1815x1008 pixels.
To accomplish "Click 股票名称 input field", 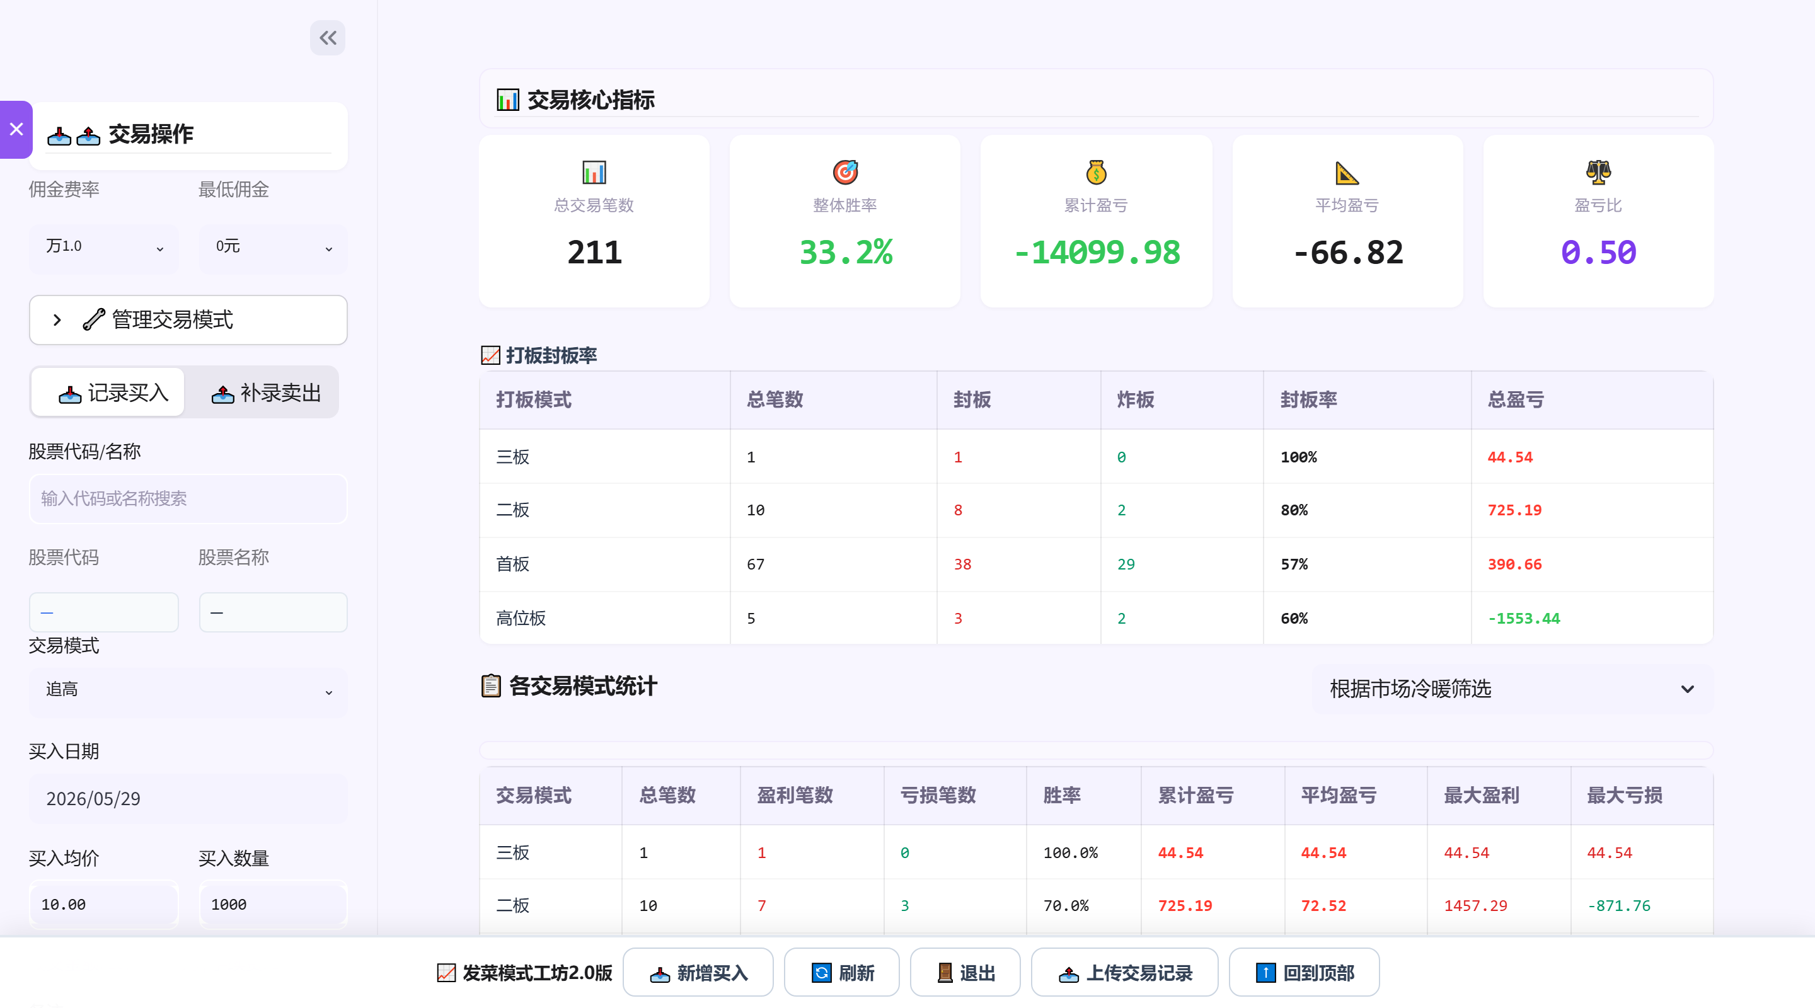I will click(274, 612).
